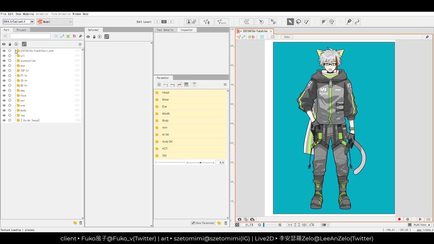Toggle visibility of face folder
The width and height of the screenshot is (434, 244).
point(4,95)
